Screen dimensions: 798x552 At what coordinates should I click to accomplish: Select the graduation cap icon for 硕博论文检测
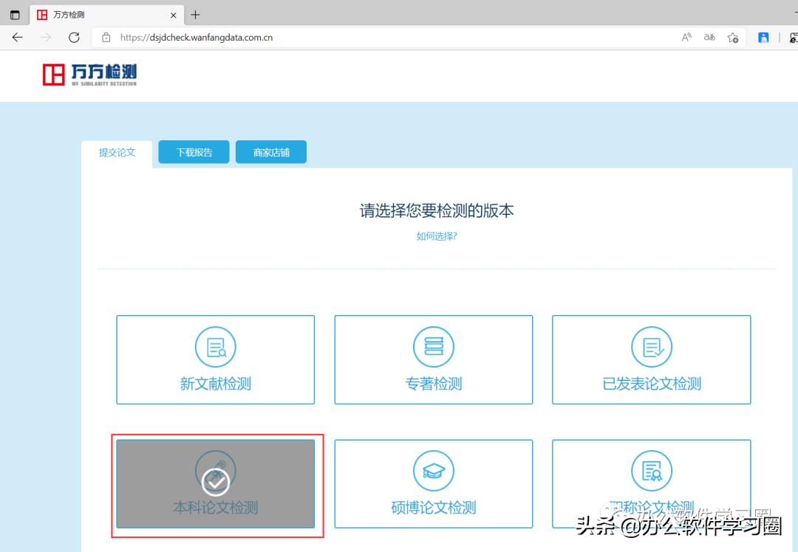[433, 470]
